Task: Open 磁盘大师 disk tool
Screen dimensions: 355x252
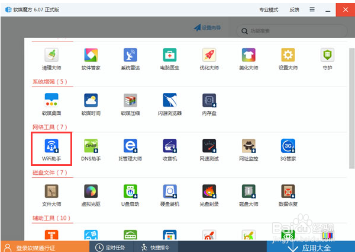Action: (x=248, y=196)
